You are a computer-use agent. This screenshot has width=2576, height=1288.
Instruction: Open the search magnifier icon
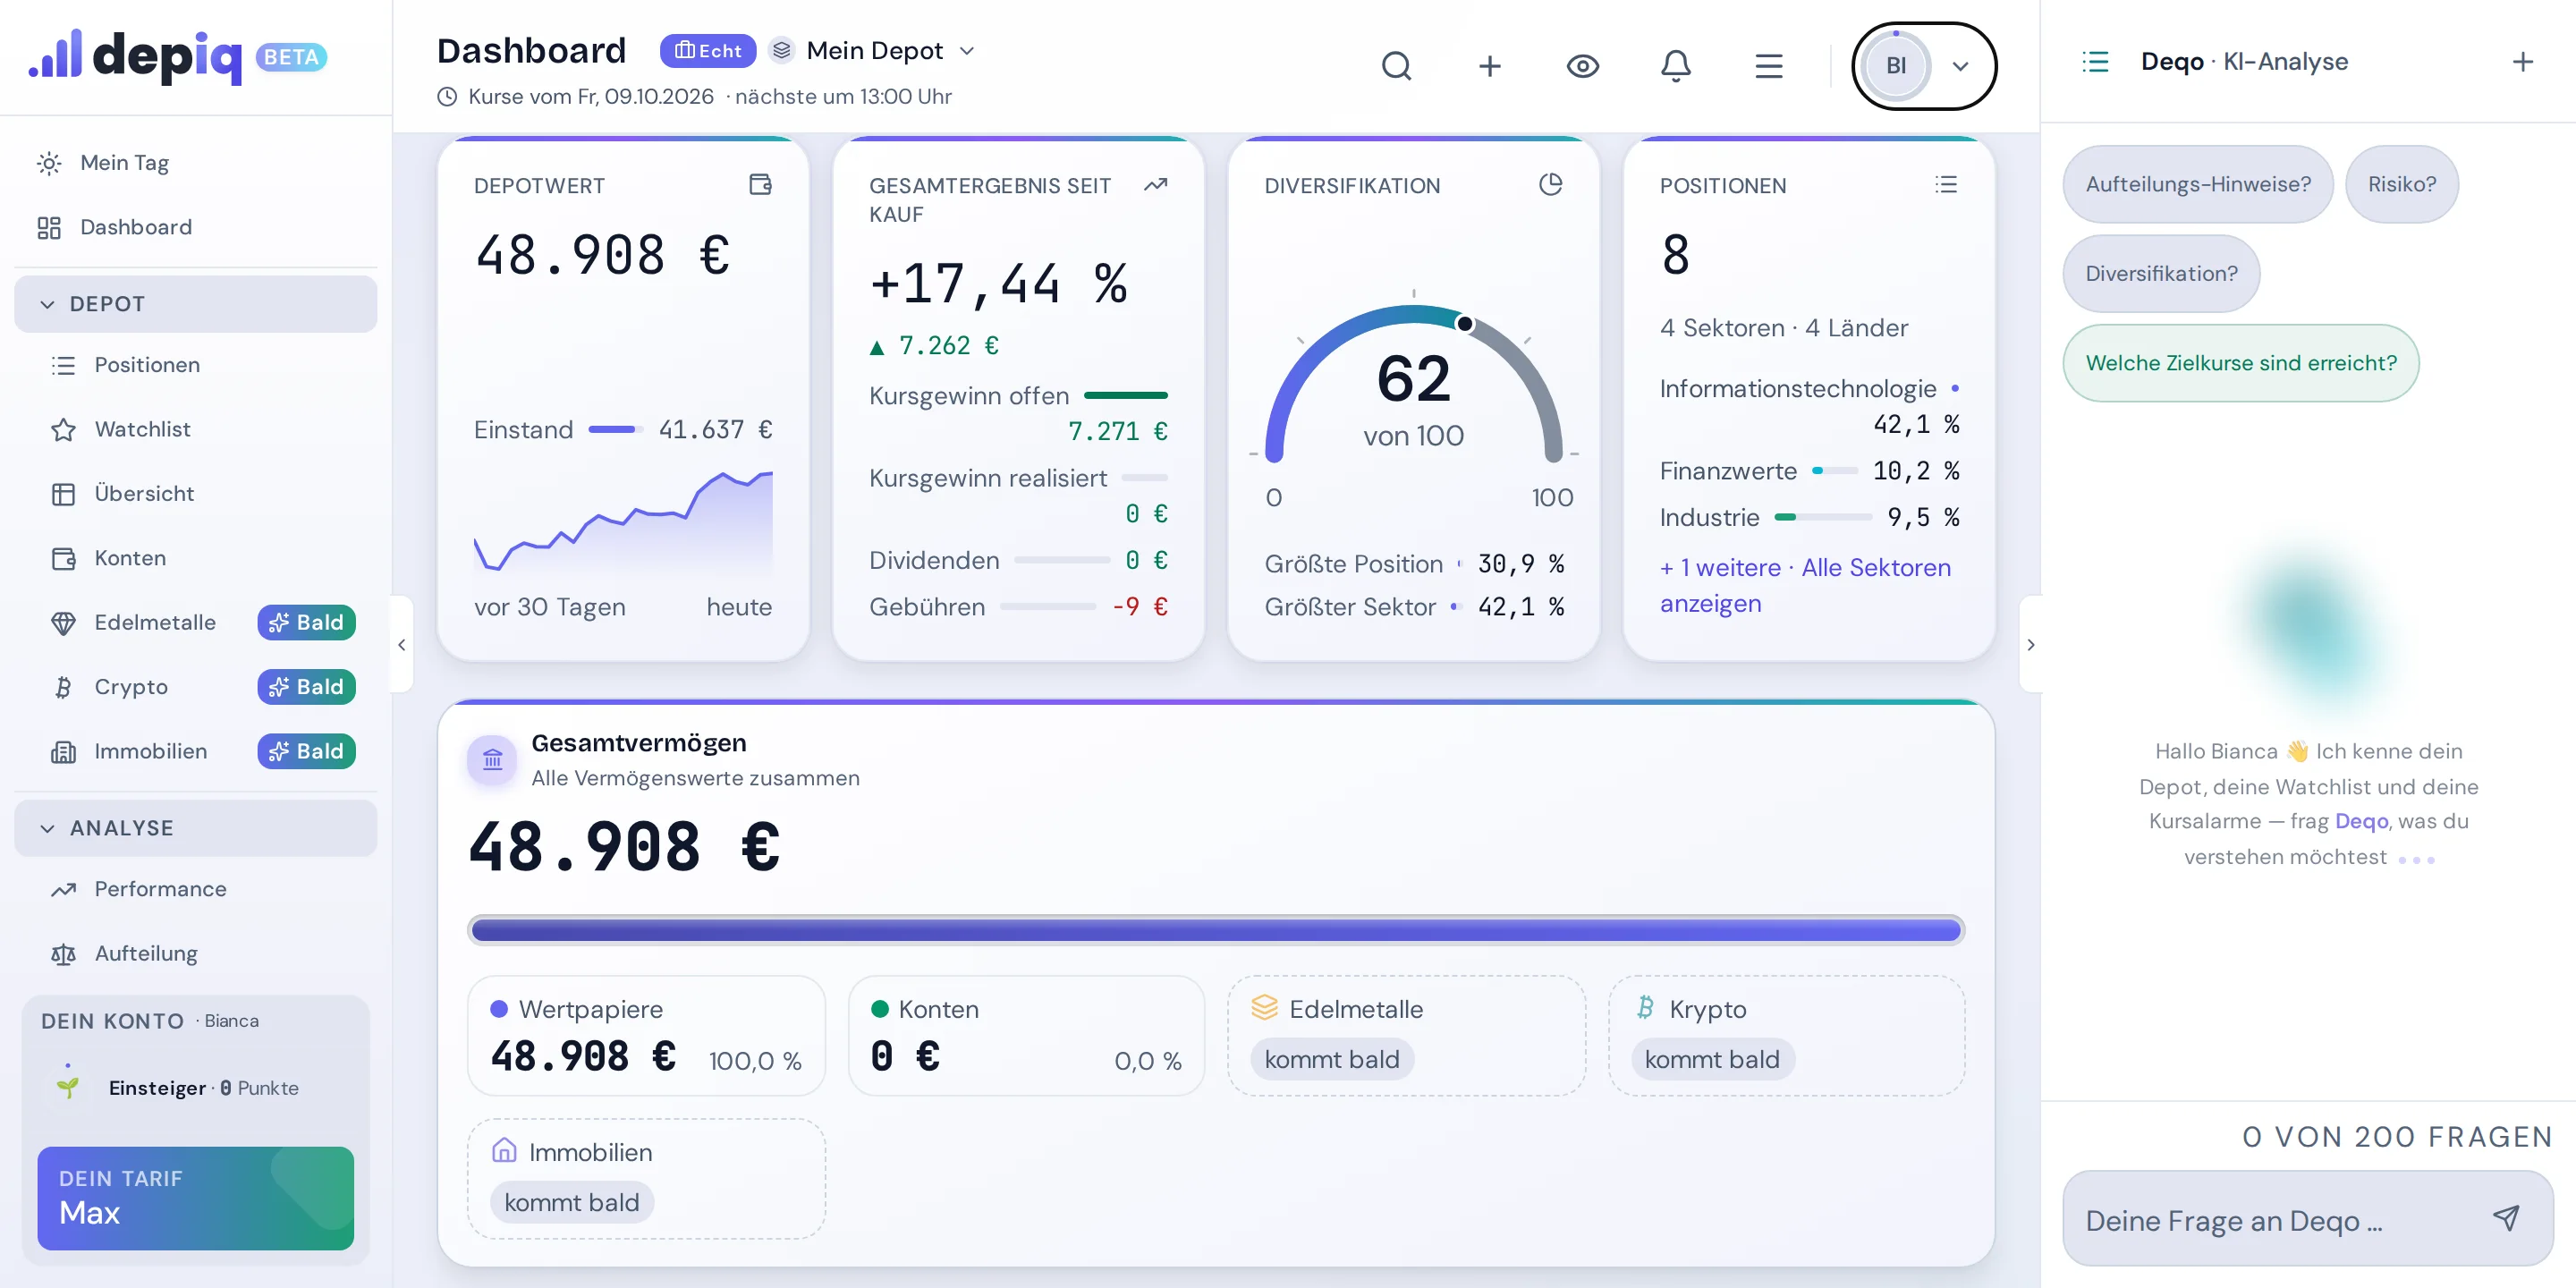click(1396, 66)
